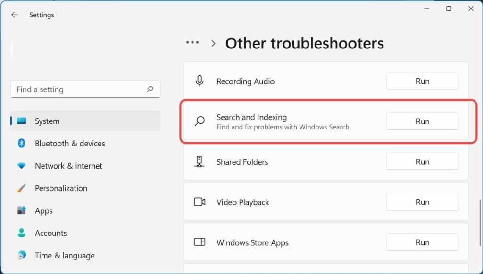The height and width of the screenshot is (274, 483).
Task: Click the Video Playback label
Action: pos(243,202)
